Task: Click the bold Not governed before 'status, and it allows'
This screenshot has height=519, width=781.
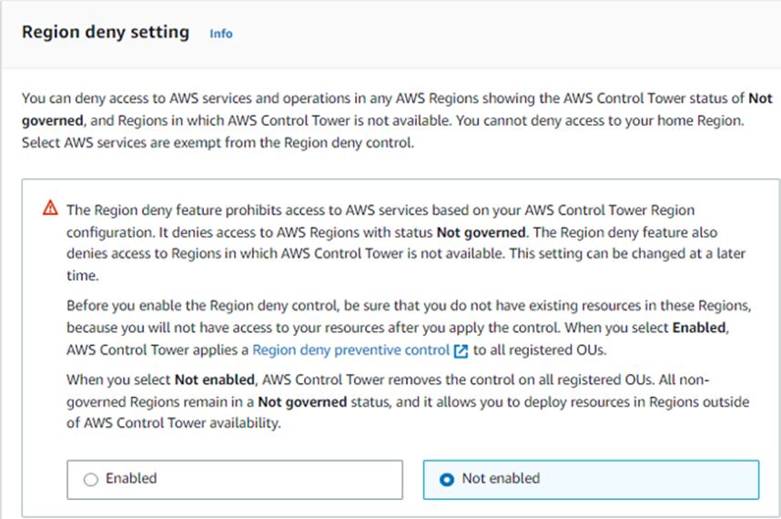Action: (302, 402)
